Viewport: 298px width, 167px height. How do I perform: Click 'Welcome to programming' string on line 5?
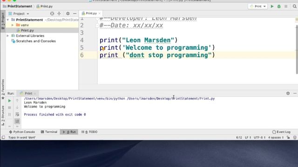(167, 47)
